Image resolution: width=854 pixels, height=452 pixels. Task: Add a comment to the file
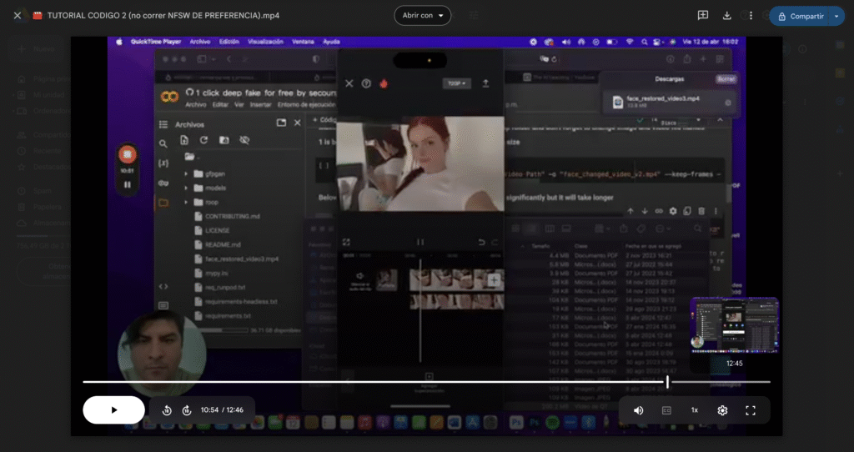703,16
